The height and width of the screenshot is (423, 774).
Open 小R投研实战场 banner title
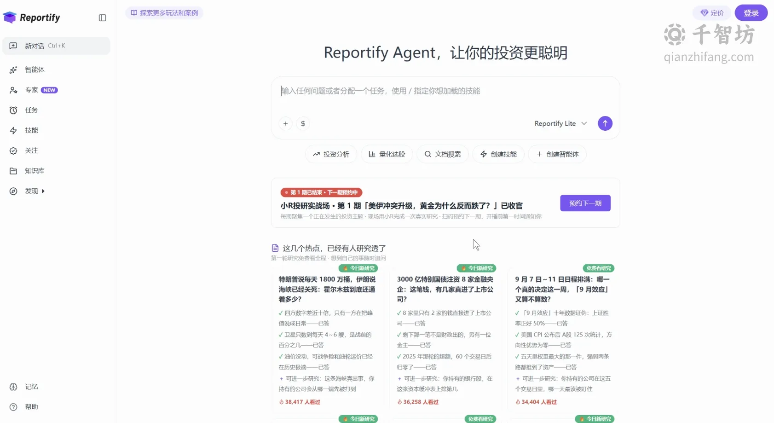401,206
